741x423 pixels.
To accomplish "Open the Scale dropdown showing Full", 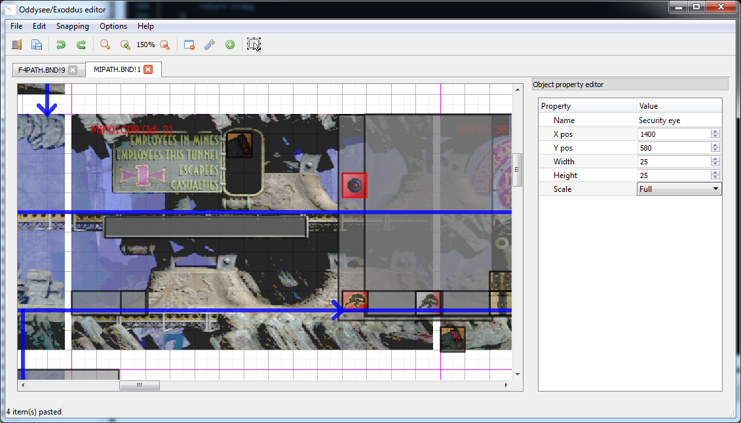I will [679, 189].
